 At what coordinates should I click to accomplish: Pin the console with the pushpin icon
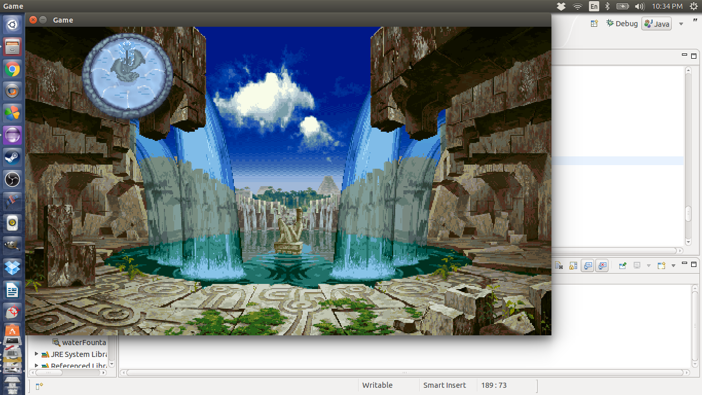[623, 265]
